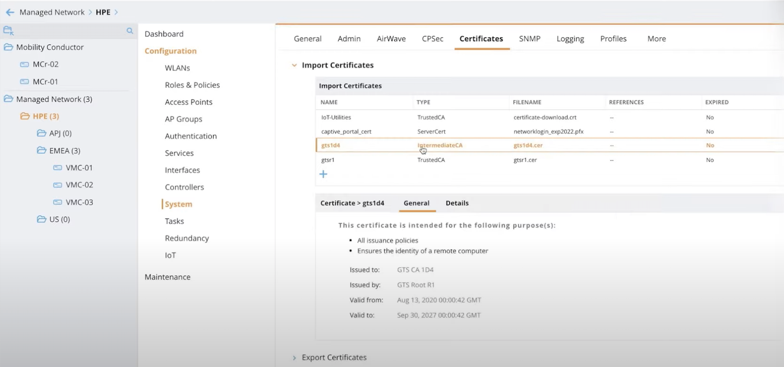Open the Admin tab
Screen dimensions: 784x367
point(349,39)
